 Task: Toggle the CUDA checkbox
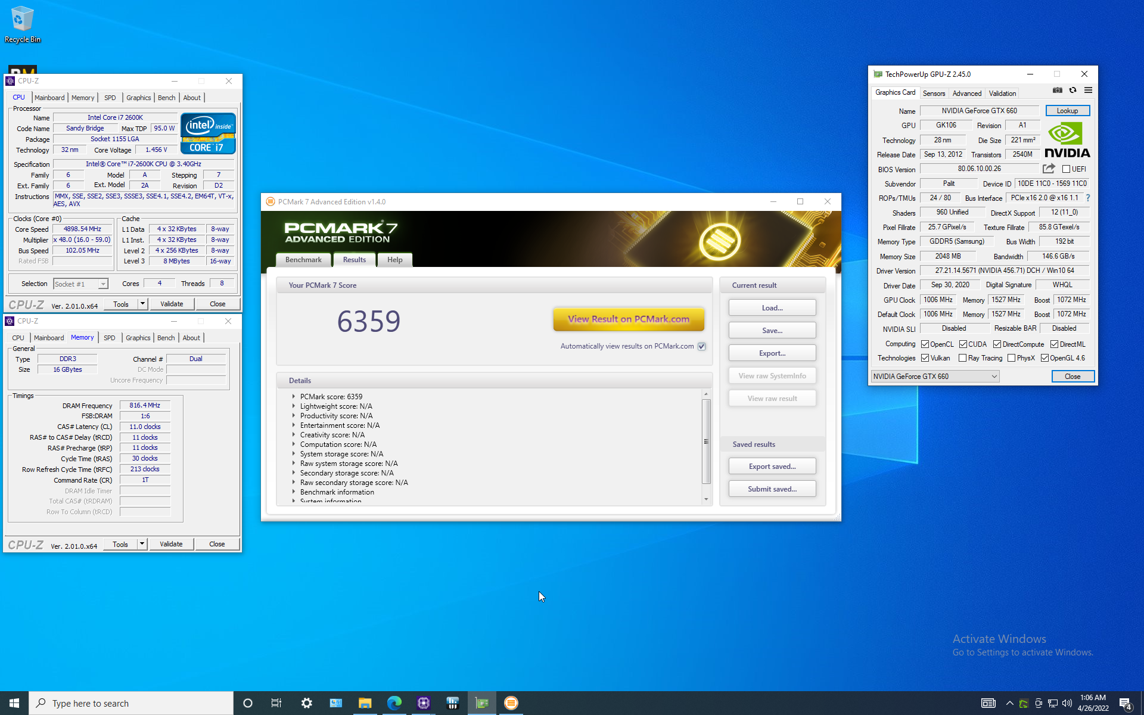click(x=963, y=344)
